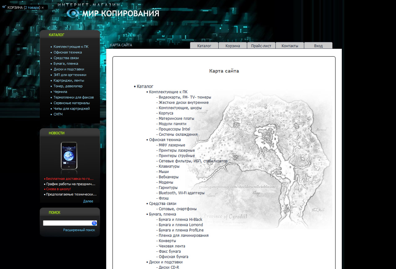Image resolution: width=396 pixels, height=269 pixels.
Task: Open Комплектующие к ПК in sidebar catalog
Action: [71, 47]
